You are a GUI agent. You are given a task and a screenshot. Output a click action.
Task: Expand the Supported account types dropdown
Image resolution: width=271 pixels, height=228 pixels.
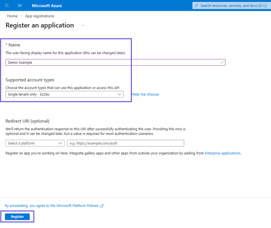[x=64, y=94]
